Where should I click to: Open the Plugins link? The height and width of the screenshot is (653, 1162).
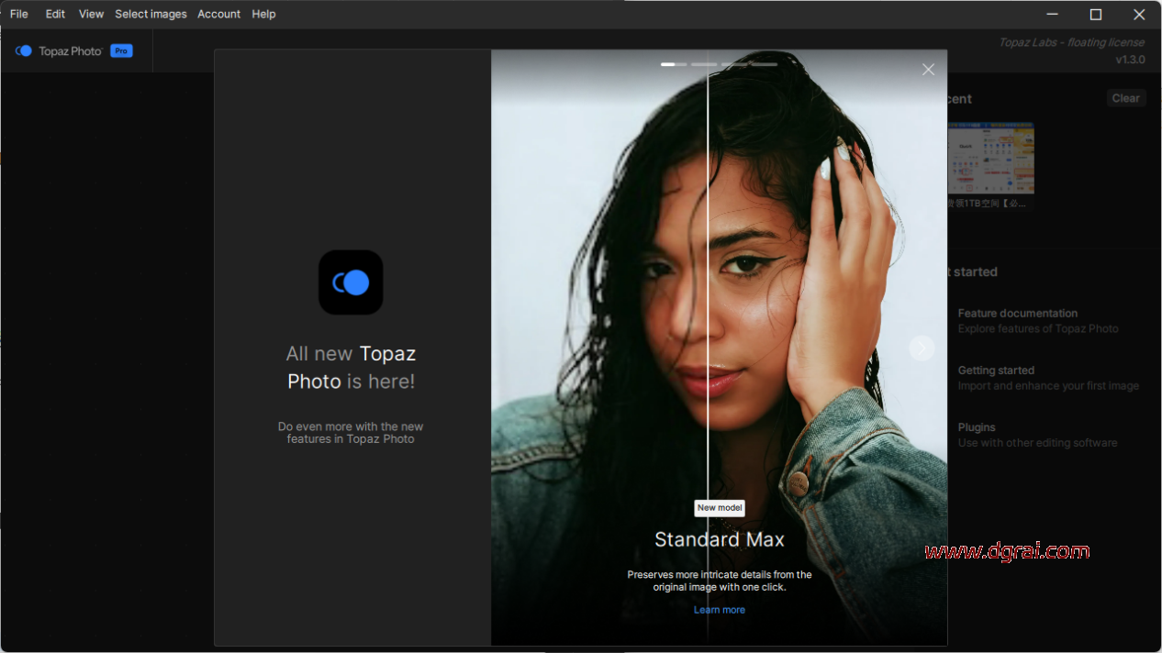(x=977, y=427)
